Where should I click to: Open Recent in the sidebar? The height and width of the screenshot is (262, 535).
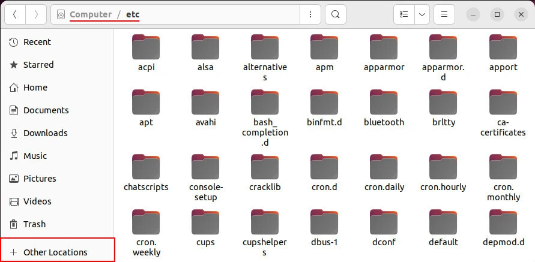pos(37,42)
